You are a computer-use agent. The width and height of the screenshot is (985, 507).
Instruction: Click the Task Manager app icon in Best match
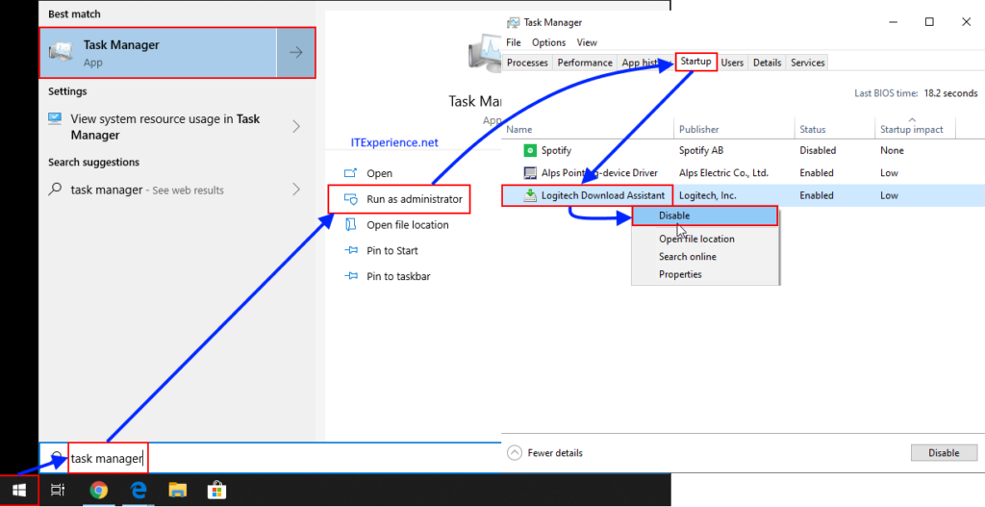click(x=62, y=53)
